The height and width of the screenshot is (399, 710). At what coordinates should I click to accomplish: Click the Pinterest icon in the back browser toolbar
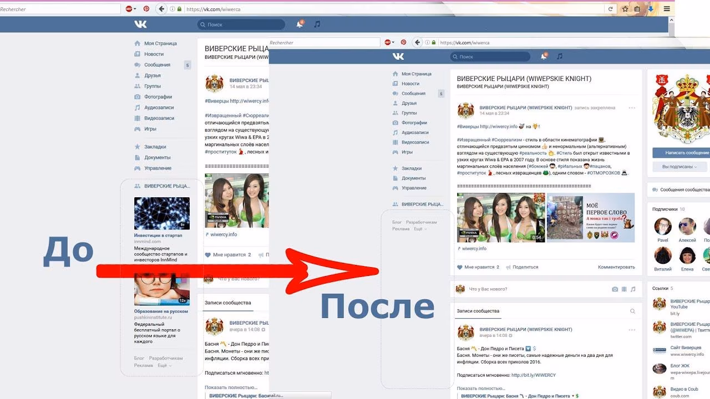coord(146,9)
